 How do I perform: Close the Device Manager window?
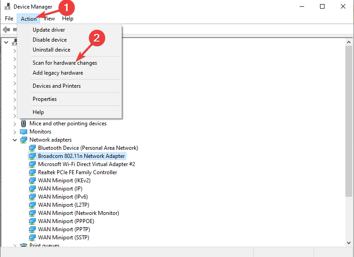pos(343,6)
